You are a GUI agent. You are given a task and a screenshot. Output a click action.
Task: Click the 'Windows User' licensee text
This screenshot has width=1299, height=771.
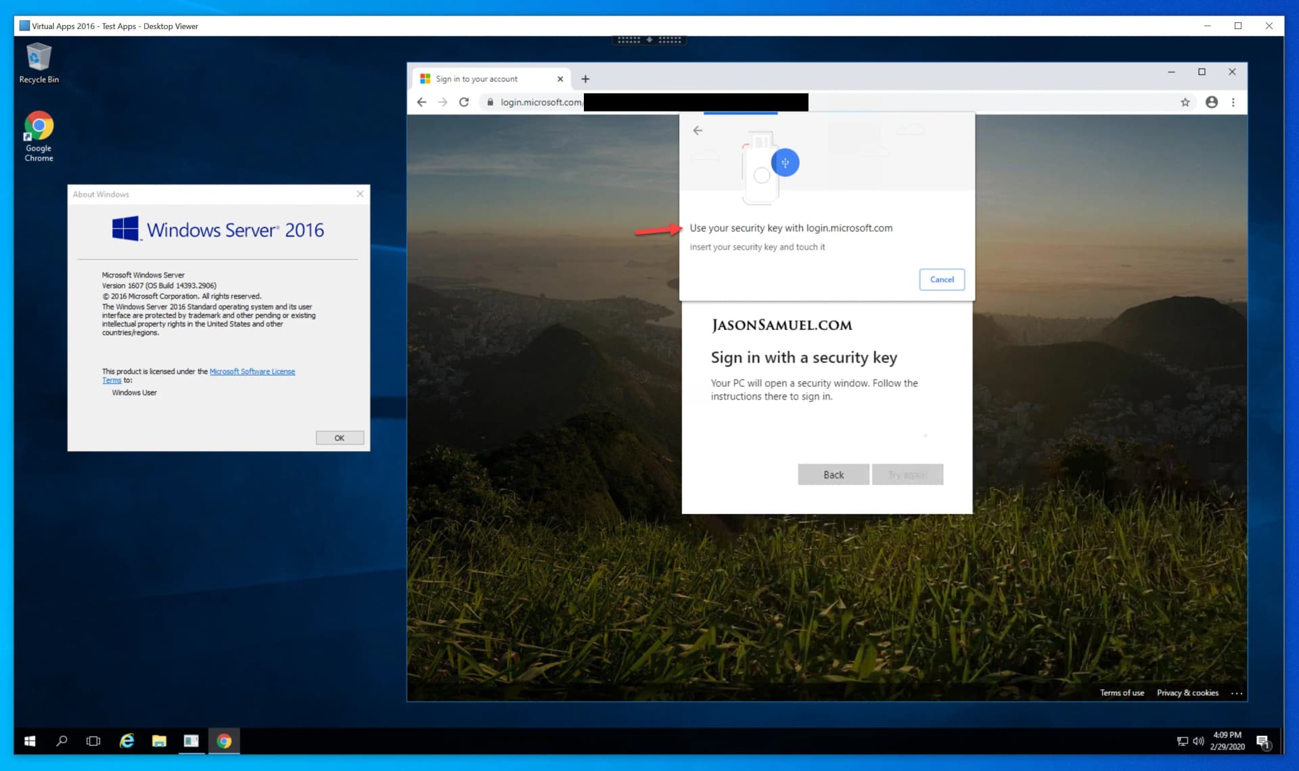tap(134, 392)
